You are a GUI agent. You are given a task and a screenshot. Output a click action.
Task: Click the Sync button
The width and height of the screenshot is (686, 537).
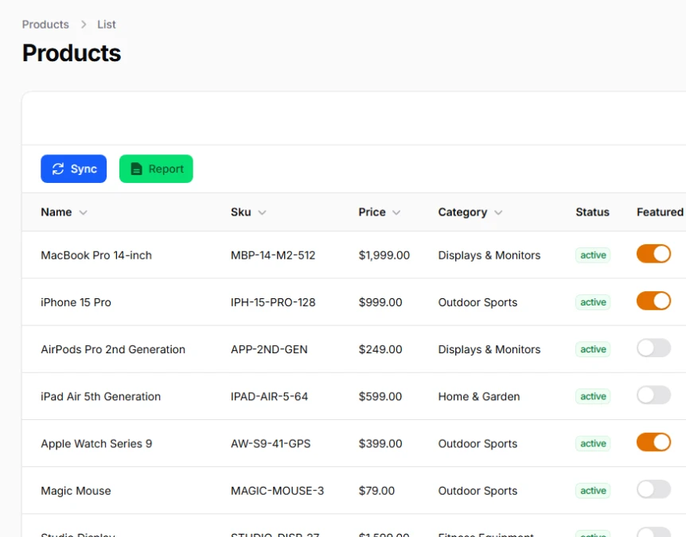point(73,169)
